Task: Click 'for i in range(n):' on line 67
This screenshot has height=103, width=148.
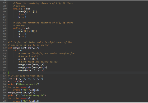Action: [x=20, y=87]
